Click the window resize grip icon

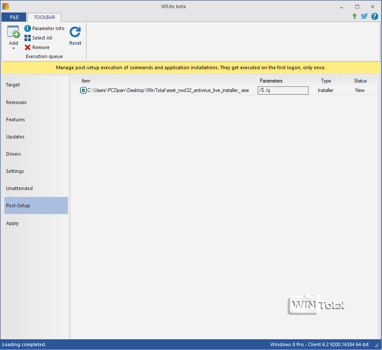(376, 345)
